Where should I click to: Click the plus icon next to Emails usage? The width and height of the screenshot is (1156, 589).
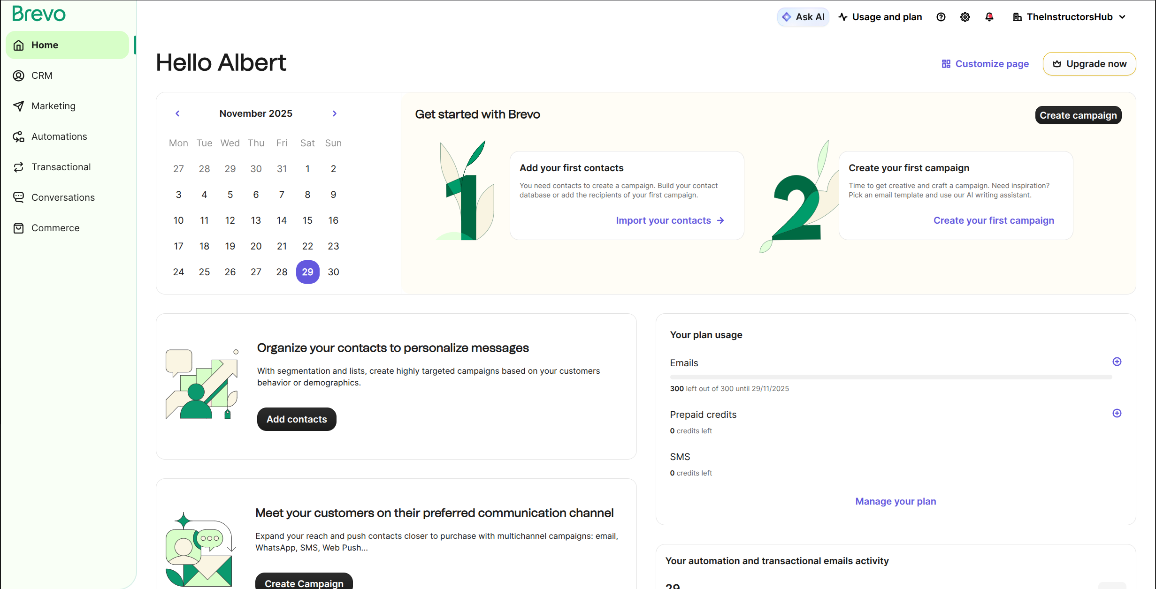[x=1117, y=361]
